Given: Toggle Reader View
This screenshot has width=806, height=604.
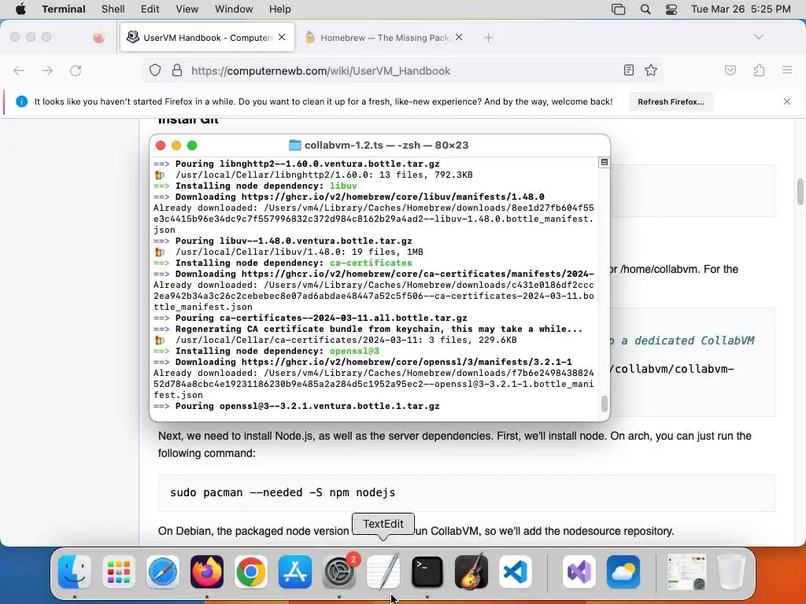Looking at the screenshot, I should (x=629, y=70).
